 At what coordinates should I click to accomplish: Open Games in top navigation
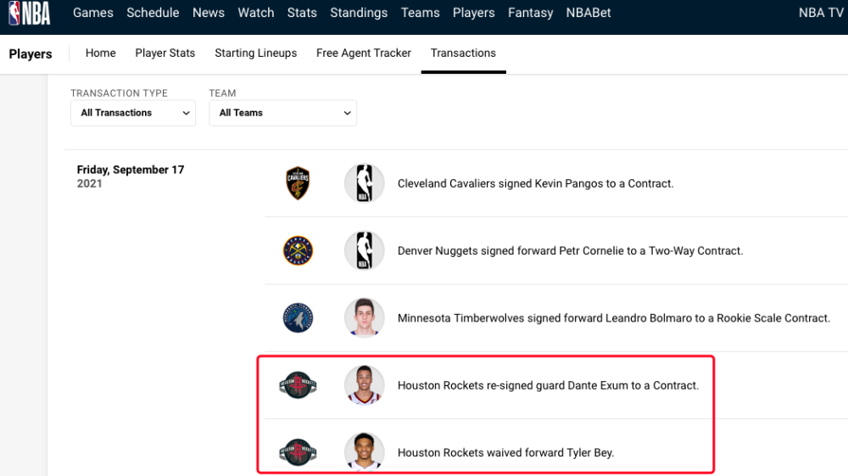click(x=93, y=13)
